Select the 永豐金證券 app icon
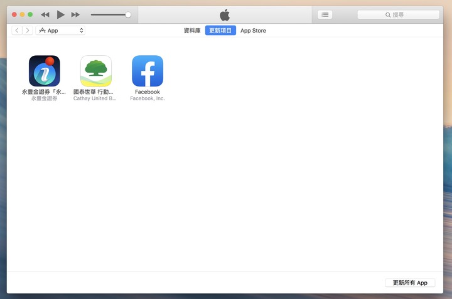This screenshot has height=299, width=452. click(x=45, y=71)
